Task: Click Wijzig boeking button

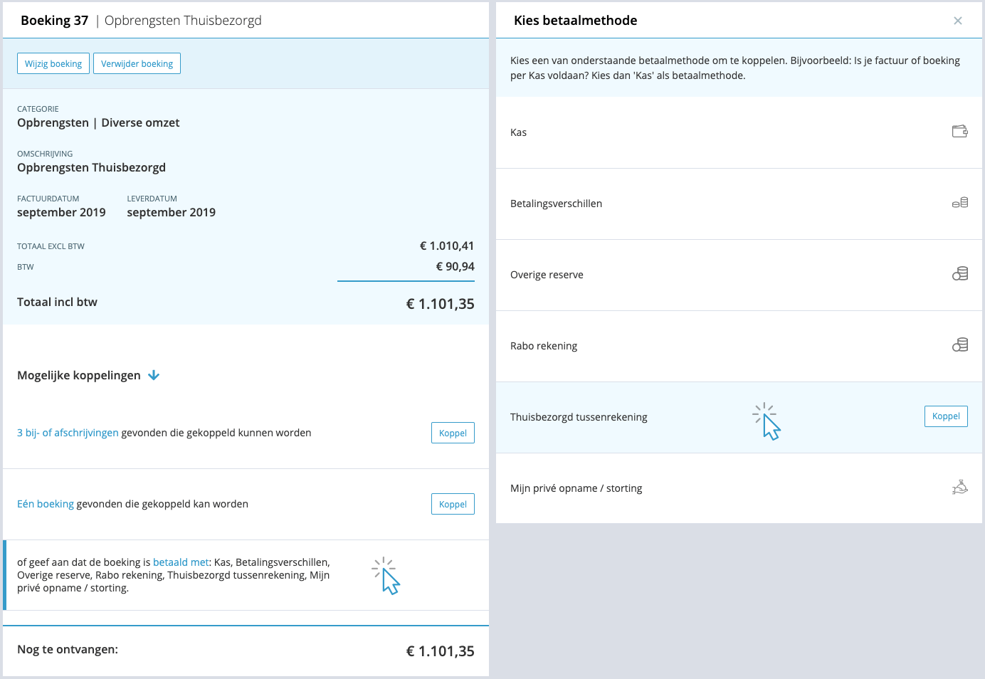Action: tap(53, 63)
